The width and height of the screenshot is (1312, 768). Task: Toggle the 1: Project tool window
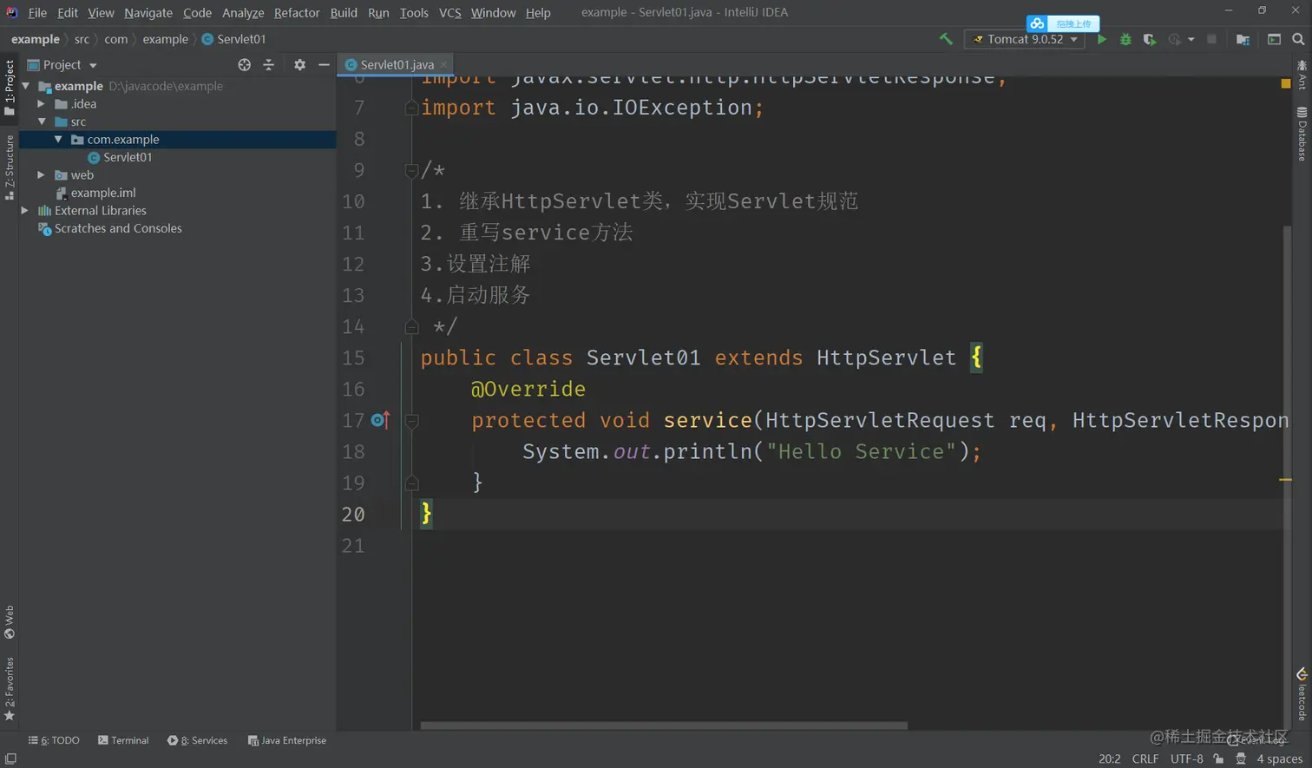[10, 87]
